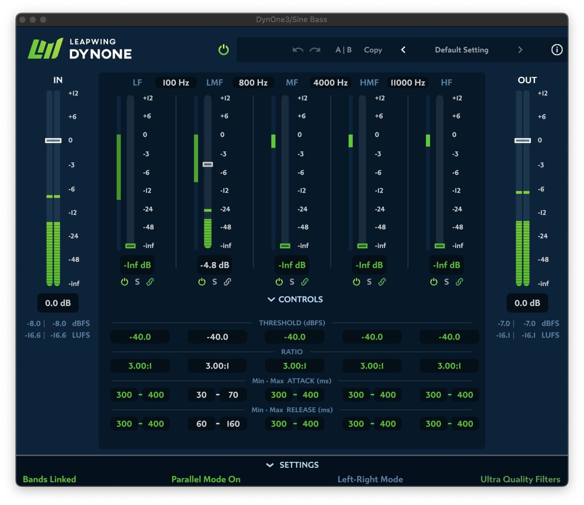The image size is (584, 505).
Task: Toggle the power icon for the LMF band
Action: [x=202, y=282]
